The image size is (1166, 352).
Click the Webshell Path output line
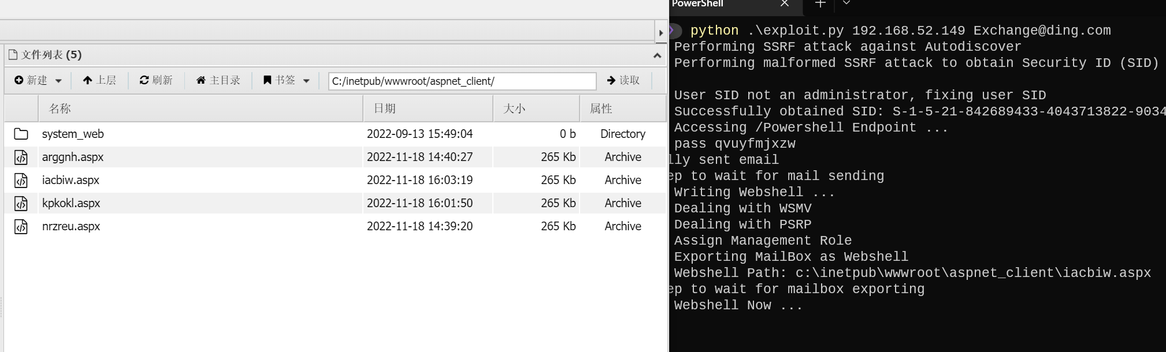point(912,273)
